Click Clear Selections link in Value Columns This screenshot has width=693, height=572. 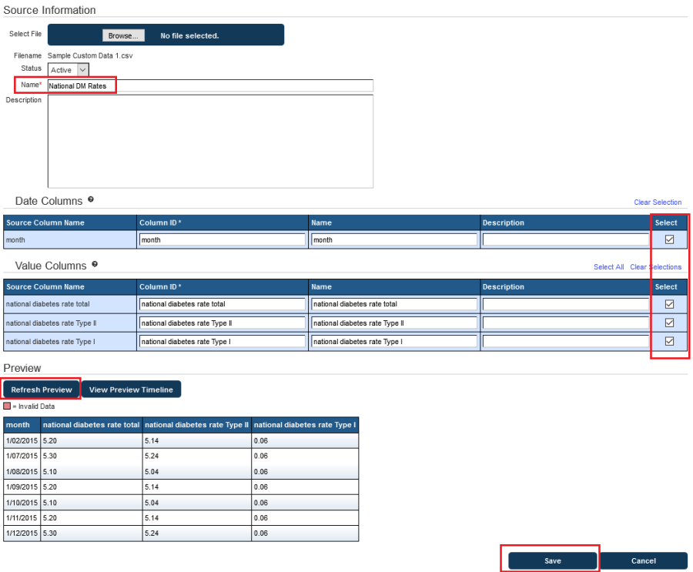(x=655, y=267)
